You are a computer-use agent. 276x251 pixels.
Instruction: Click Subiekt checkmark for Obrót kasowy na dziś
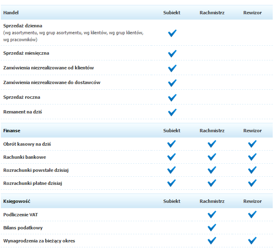171,144
